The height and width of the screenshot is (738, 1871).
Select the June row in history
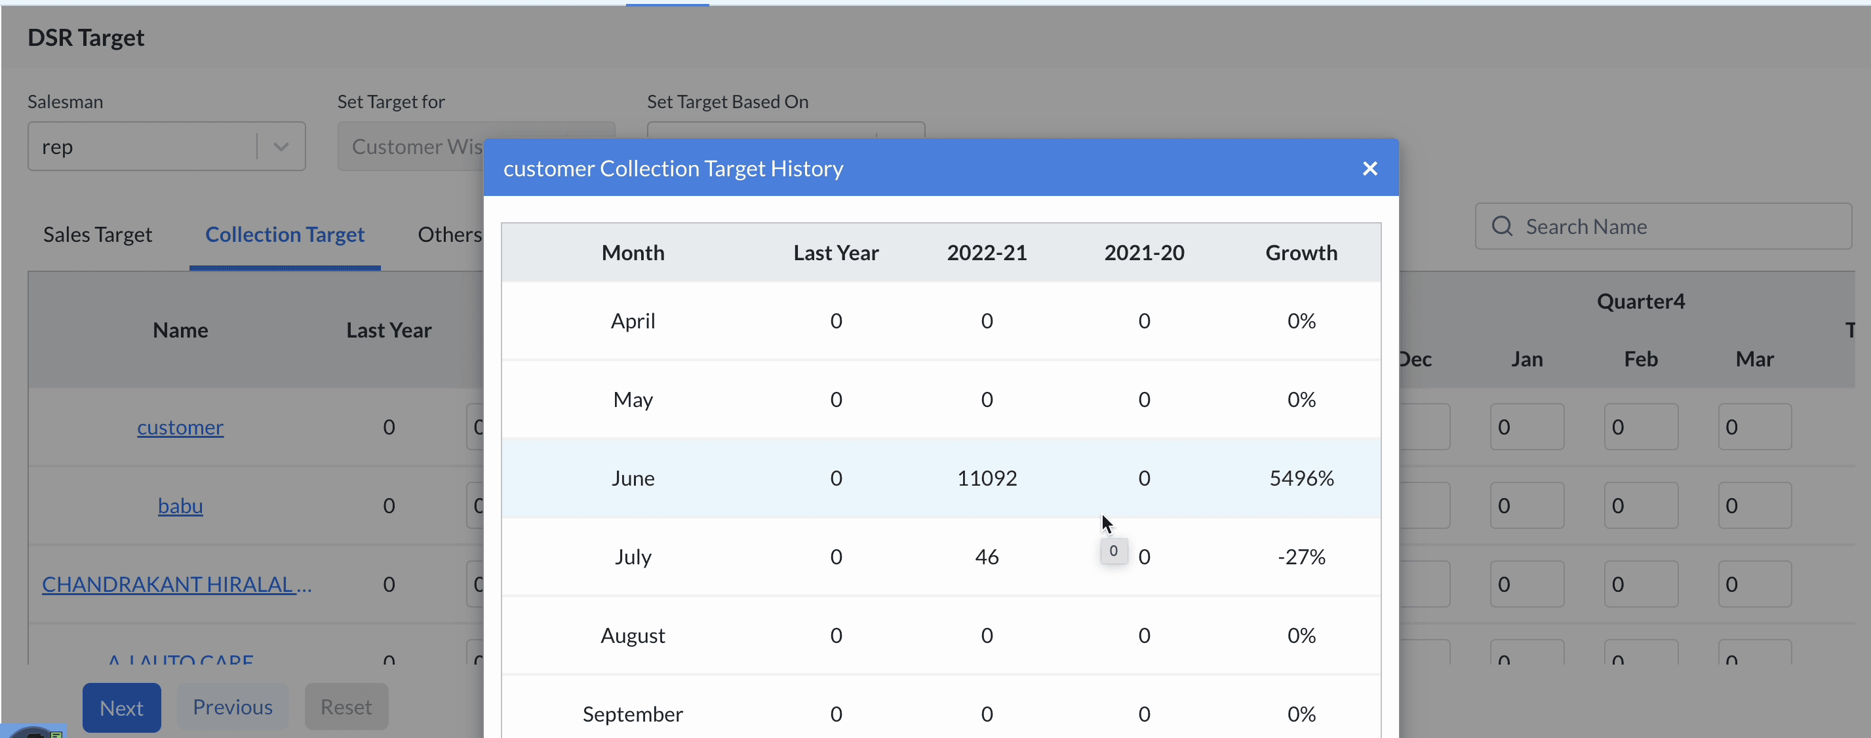tap(633, 478)
